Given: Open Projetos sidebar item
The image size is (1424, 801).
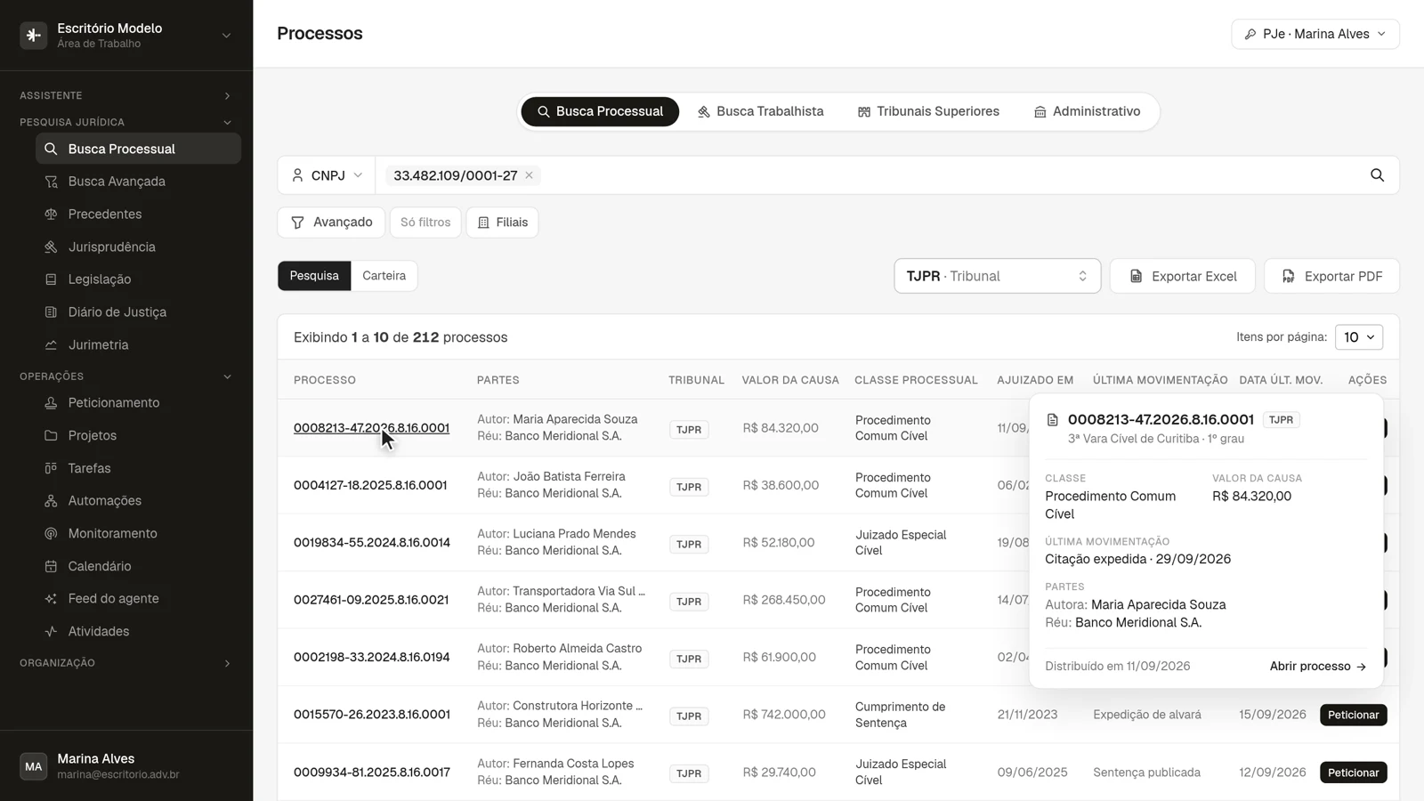Looking at the screenshot, I should (x=138, y=435).
